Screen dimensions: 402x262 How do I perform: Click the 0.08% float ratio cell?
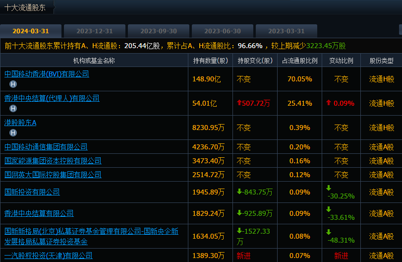tap(300, 236)
